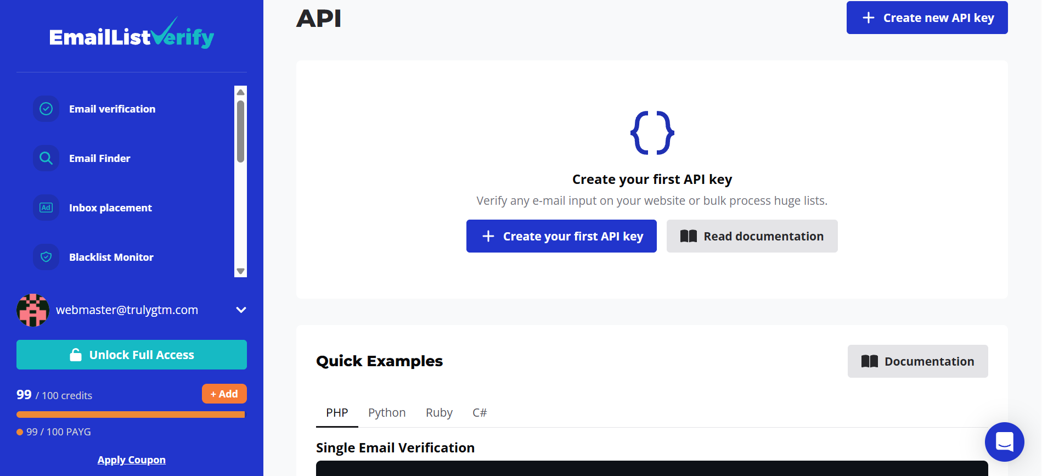Click the Quick Examples heading
1042x476 pixels.
(x=379, y=361)
